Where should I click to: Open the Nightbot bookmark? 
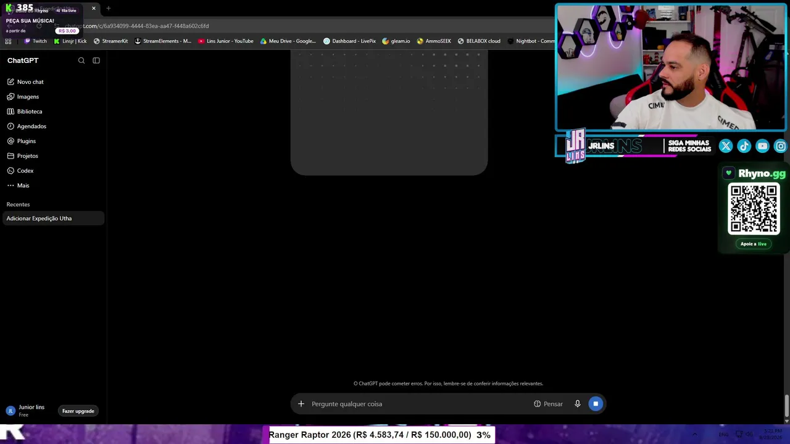coord(531,41)
